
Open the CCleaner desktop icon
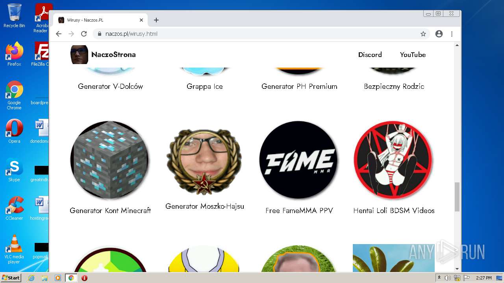coord(14,208)
